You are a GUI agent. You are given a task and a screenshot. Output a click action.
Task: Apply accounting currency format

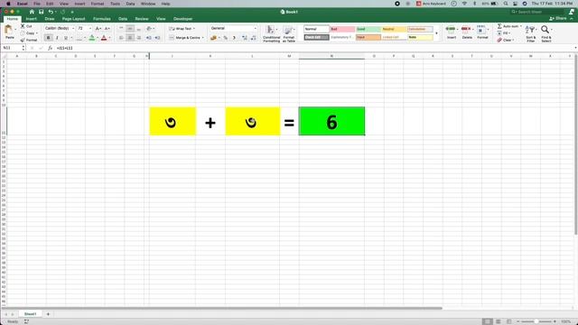[213, 38]
